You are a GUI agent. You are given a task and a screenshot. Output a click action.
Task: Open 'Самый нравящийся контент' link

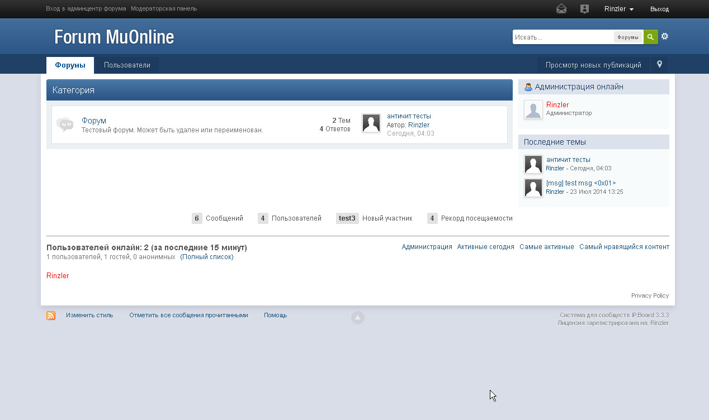[624, 247]
